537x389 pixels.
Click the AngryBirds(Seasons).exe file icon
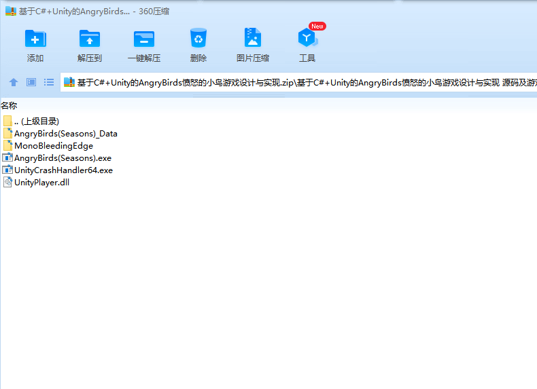[7, 158]
